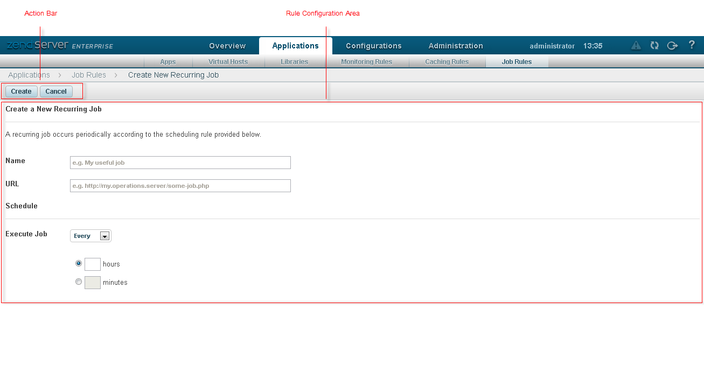Click the Create button
704x379 pixels.
pos(22,92)
